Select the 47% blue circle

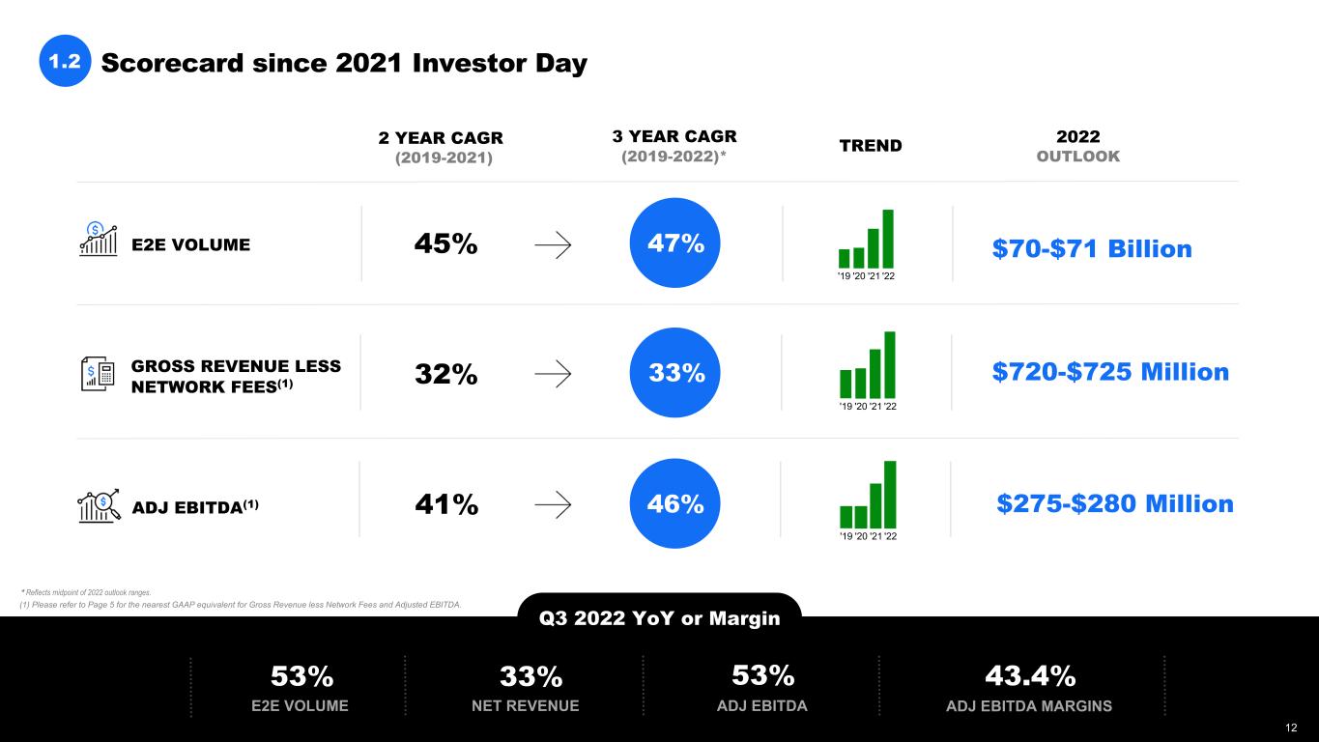tap(675, 243)
